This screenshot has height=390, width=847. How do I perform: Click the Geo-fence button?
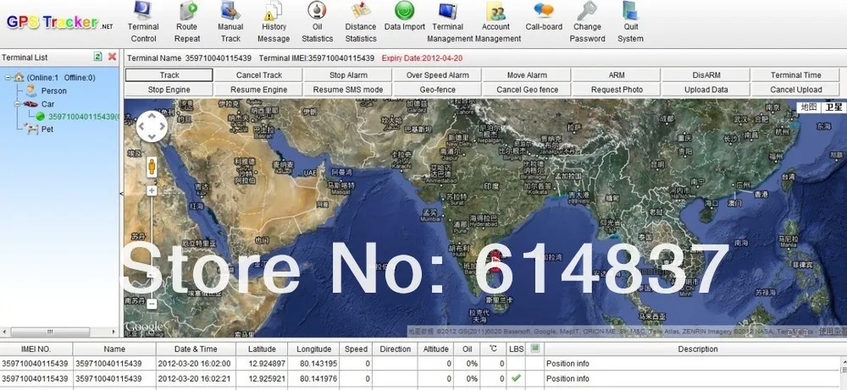click(438, 90)
